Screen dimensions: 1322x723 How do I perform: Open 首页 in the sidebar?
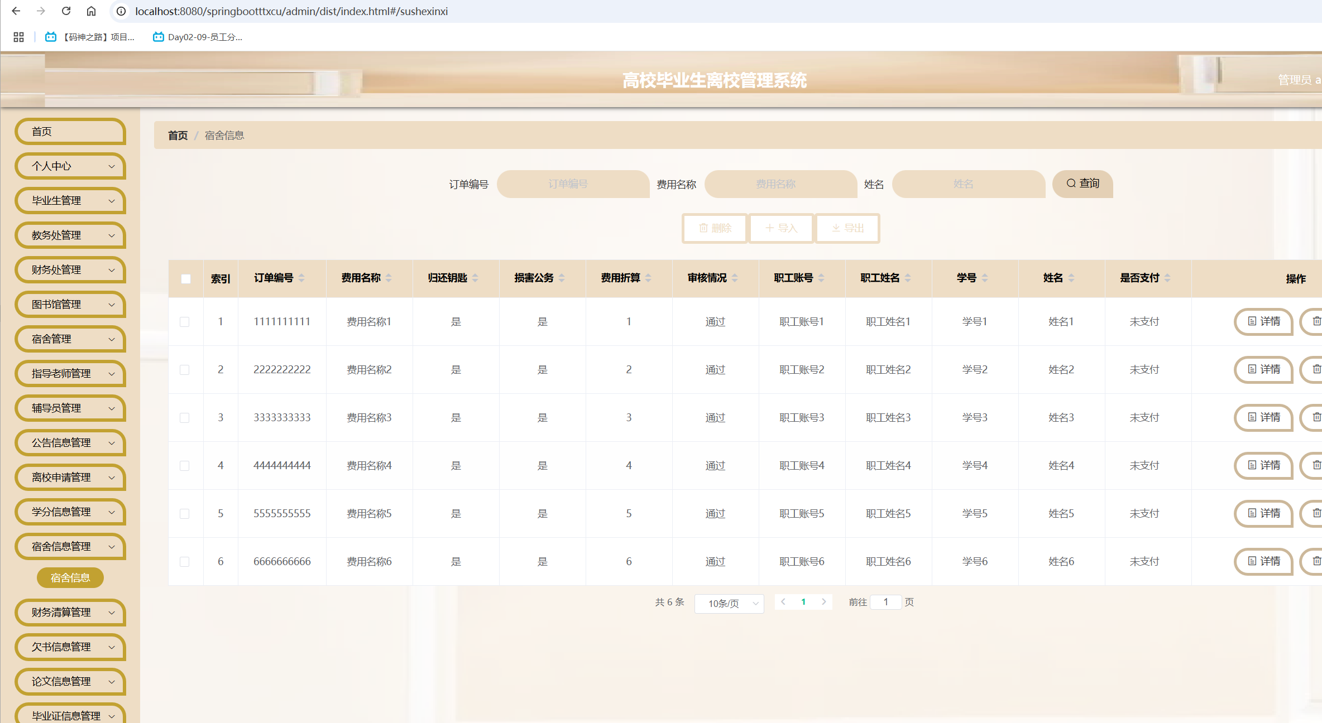70,132
